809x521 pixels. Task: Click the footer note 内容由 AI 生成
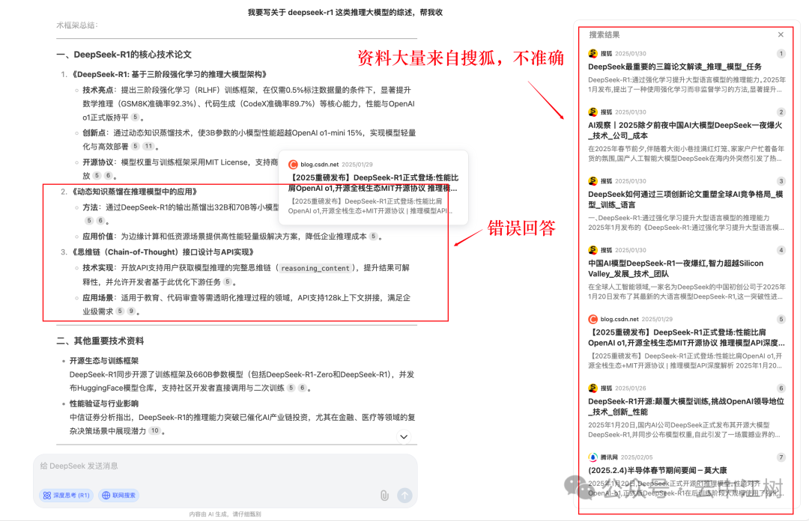[225, 514]
